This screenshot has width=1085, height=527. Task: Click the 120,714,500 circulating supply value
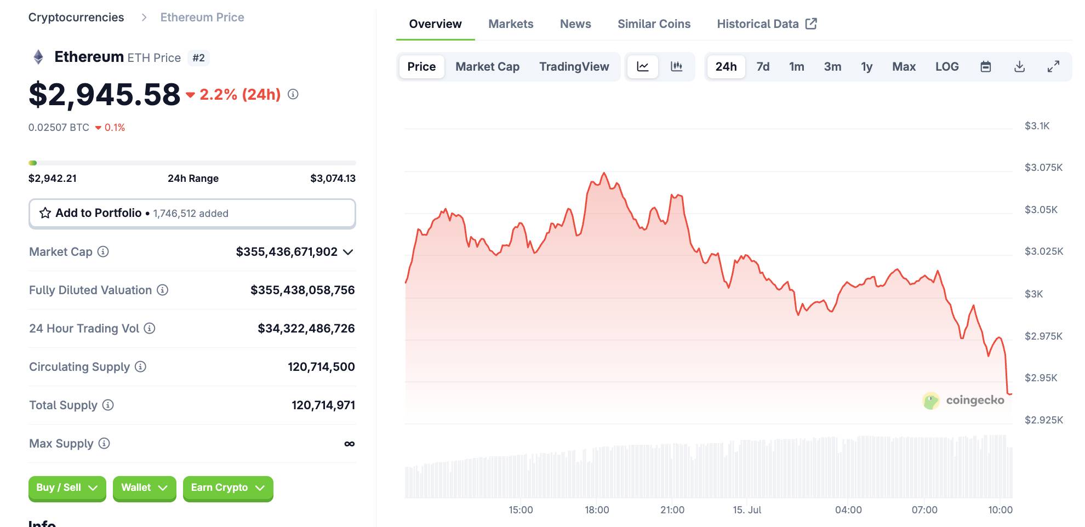[321, 367]
